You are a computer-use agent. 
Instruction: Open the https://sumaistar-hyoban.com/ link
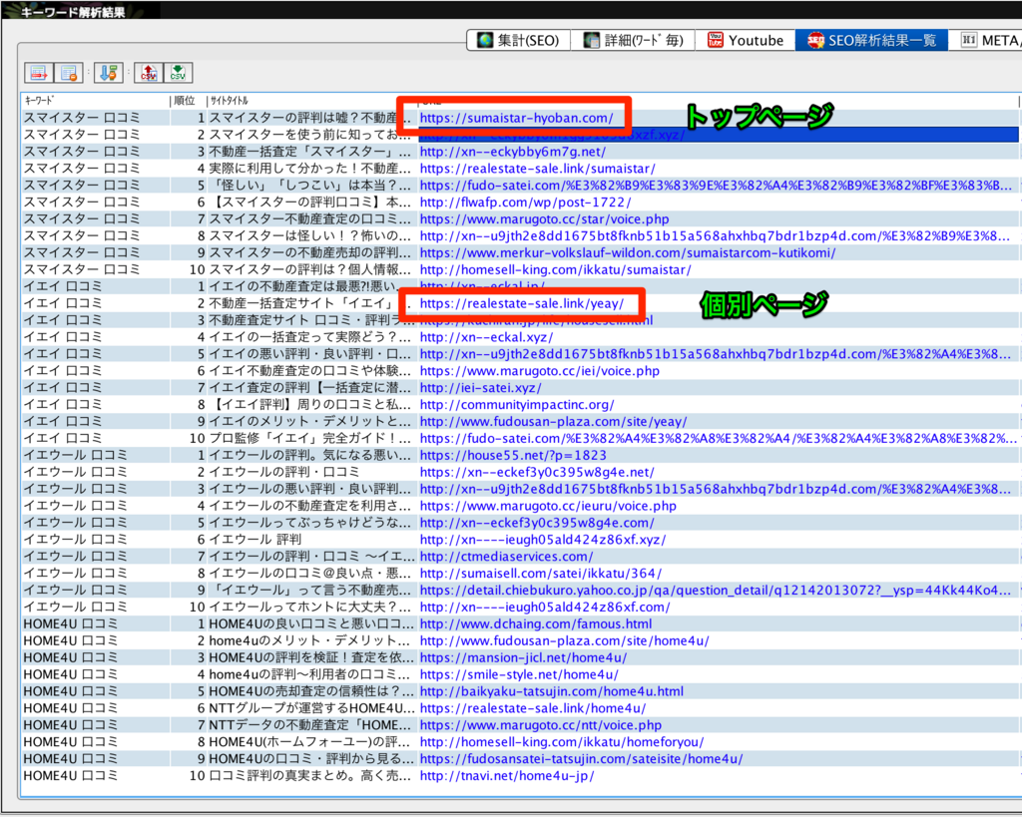click(x=516, y=118)
